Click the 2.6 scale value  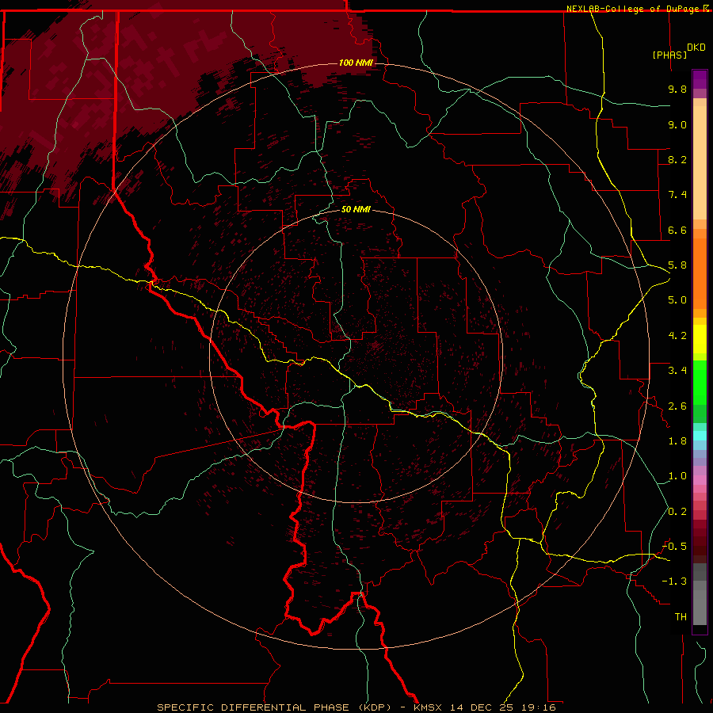(677, 406)
